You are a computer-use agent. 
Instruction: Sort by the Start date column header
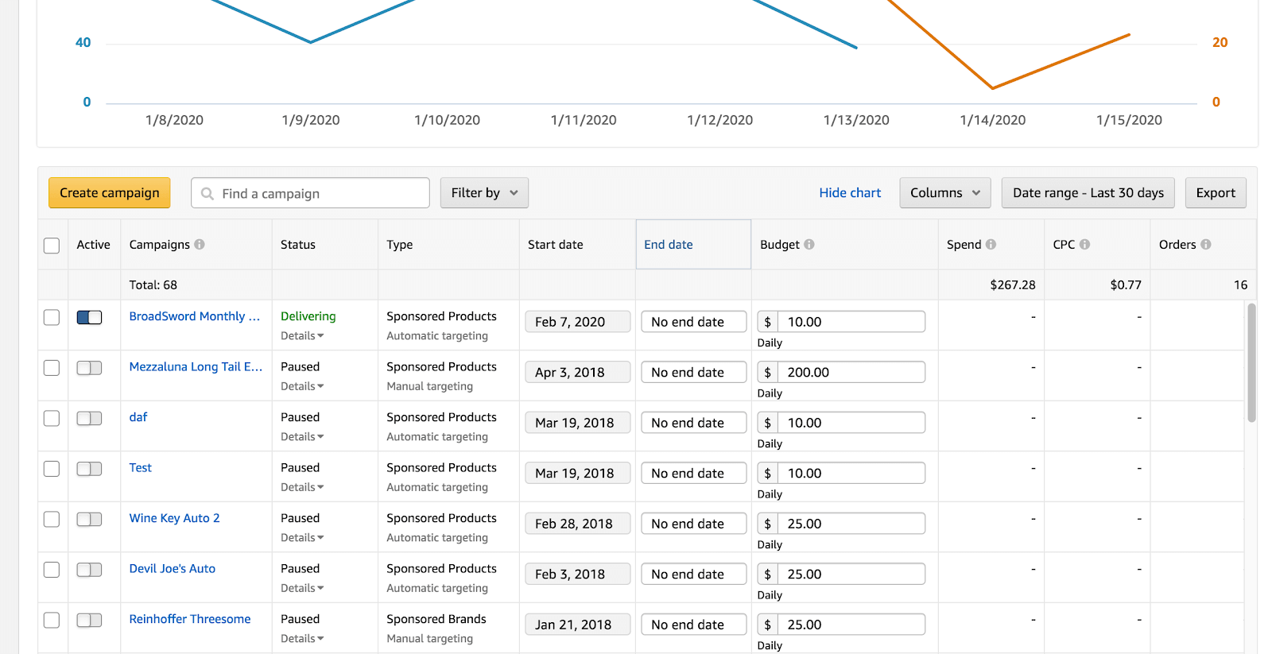[x=555, y=245]
